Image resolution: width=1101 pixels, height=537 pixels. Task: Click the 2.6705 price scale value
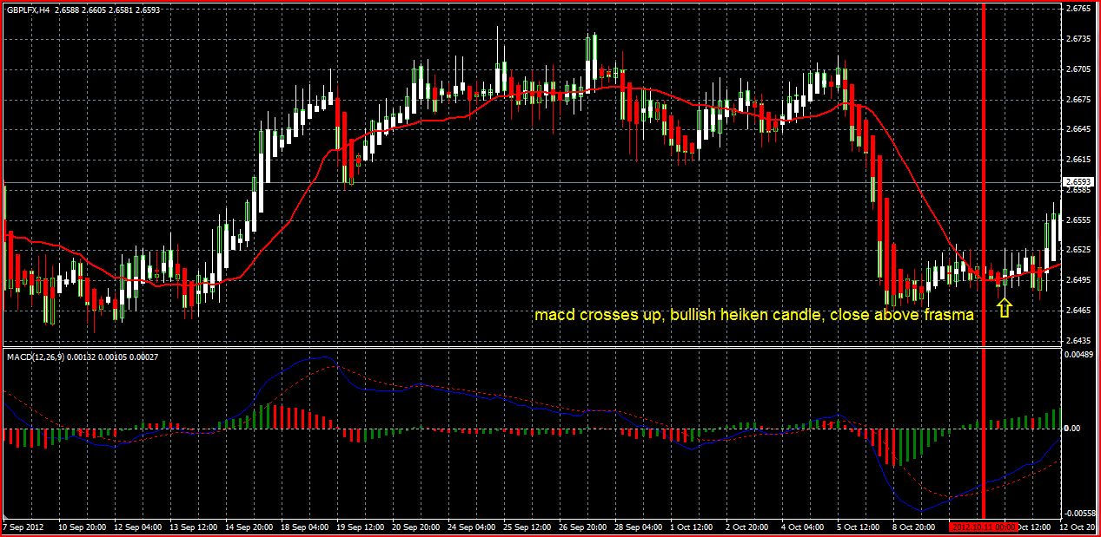(1079, 69)
